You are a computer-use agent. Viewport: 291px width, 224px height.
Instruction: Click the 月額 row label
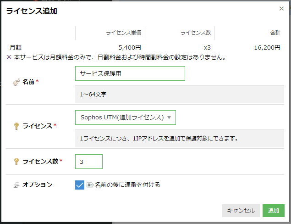tap(16, 47)
